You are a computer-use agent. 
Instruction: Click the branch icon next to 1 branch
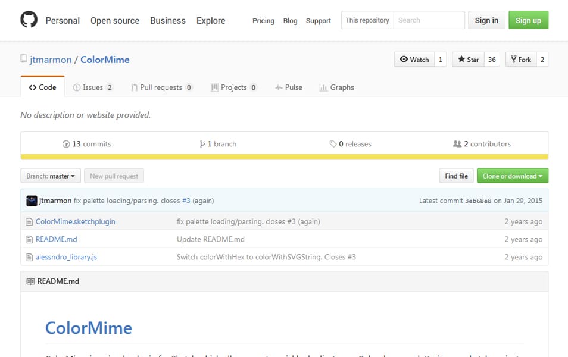(x=202, y=144)
